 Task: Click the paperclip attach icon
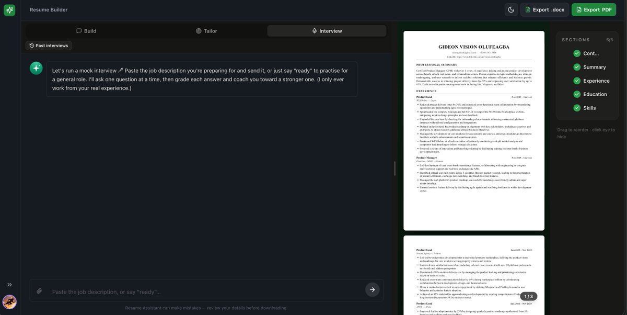[39, 291]
